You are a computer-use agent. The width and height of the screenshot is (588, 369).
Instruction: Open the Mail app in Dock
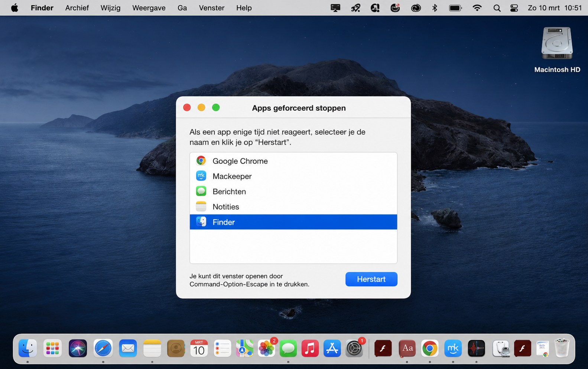[x=128, y=349]
